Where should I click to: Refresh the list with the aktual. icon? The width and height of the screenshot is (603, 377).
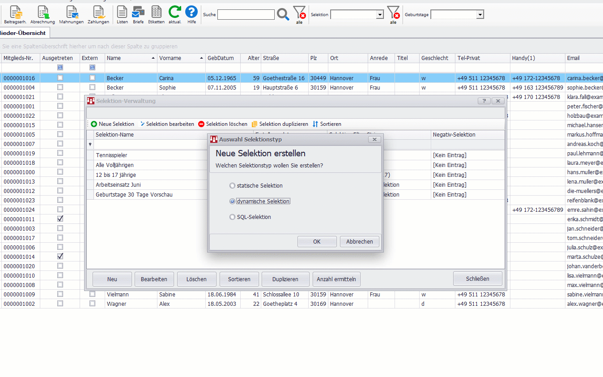[x=175, y=13]
